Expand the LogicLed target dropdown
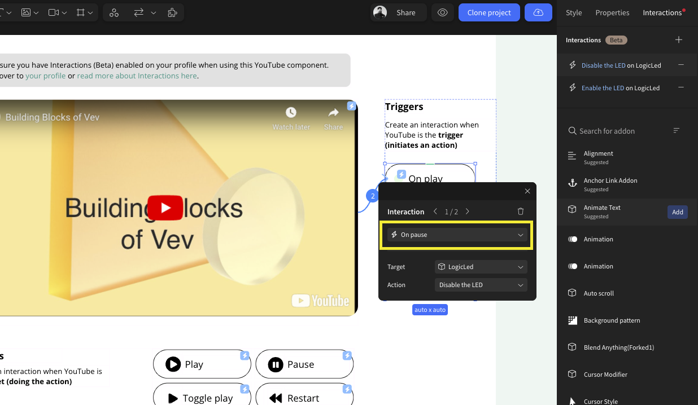 481,267
